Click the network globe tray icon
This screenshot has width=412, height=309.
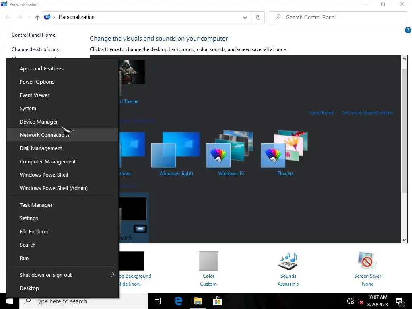pyautogui.click(x=350, y=301)
